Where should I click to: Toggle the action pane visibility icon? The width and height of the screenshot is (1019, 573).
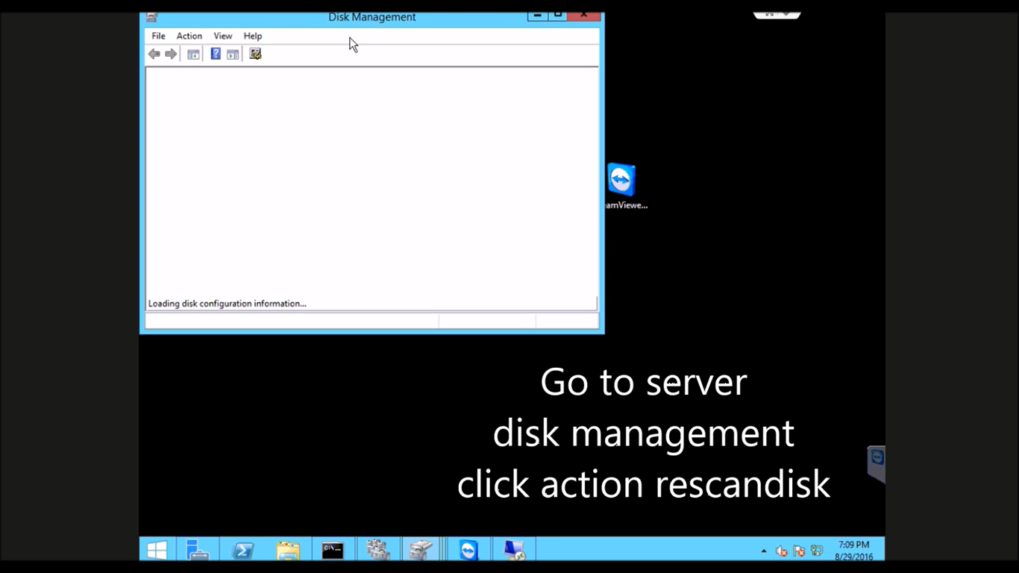click(x=232, y=53)
